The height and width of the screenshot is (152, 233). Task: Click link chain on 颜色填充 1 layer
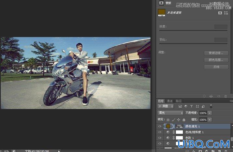pos(174,127)
